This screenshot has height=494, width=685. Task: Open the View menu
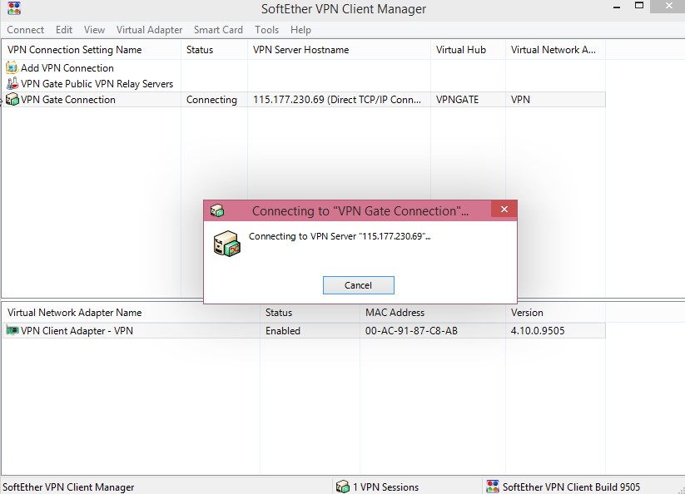(x=94, y=30)
